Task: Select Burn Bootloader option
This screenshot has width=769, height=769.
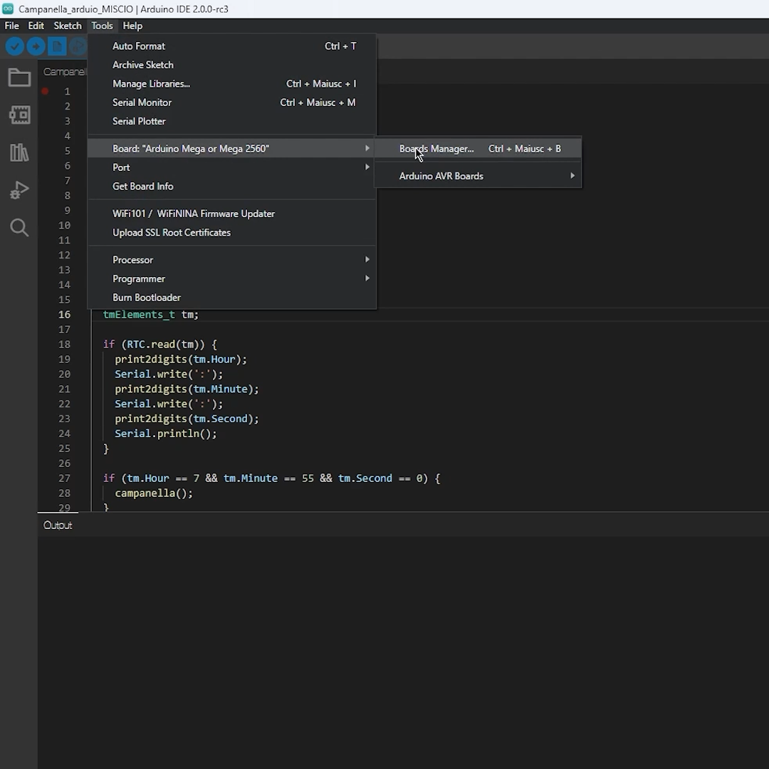Action: tap(147, 298)
